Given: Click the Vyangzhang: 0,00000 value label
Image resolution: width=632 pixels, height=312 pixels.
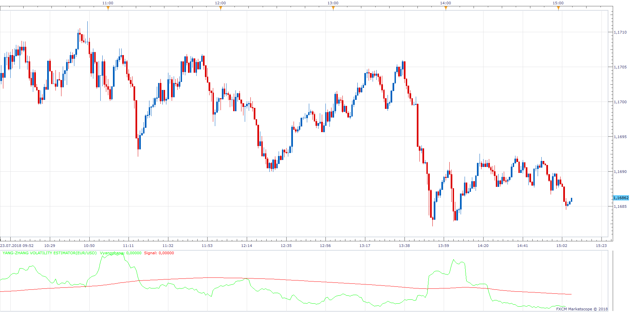Looking at the screenshot, I should coord(121,253).
